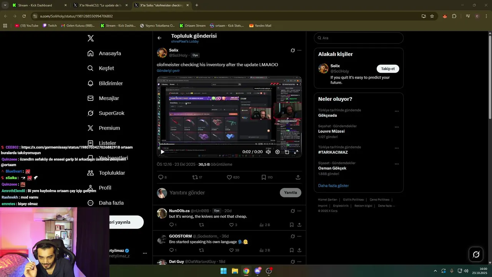492x277 pixels.
Task: Repost the Nun00b.cs comment
Action: [x=201, y=225]
